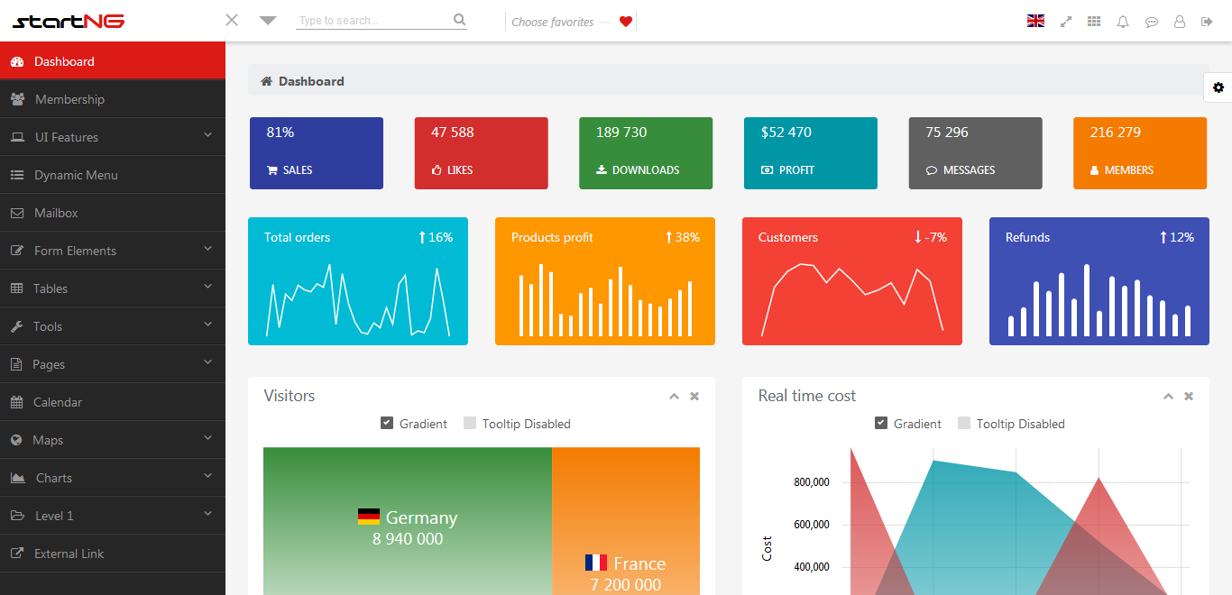Open the settings gear on right edge
This screenshot has width=1232, height=595.
[1218, 87]
